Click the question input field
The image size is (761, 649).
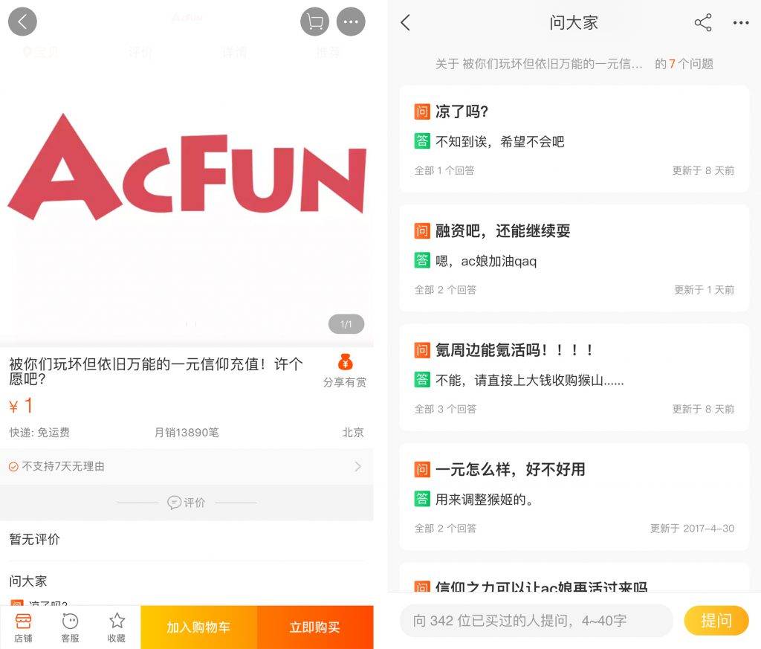point(535,620)
